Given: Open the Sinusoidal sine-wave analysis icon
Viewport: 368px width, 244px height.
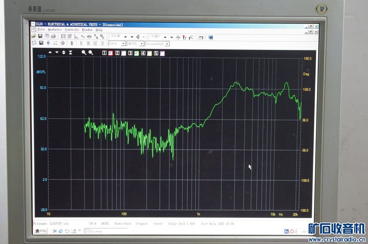Looking at the screenshot, I should point(83,37).
